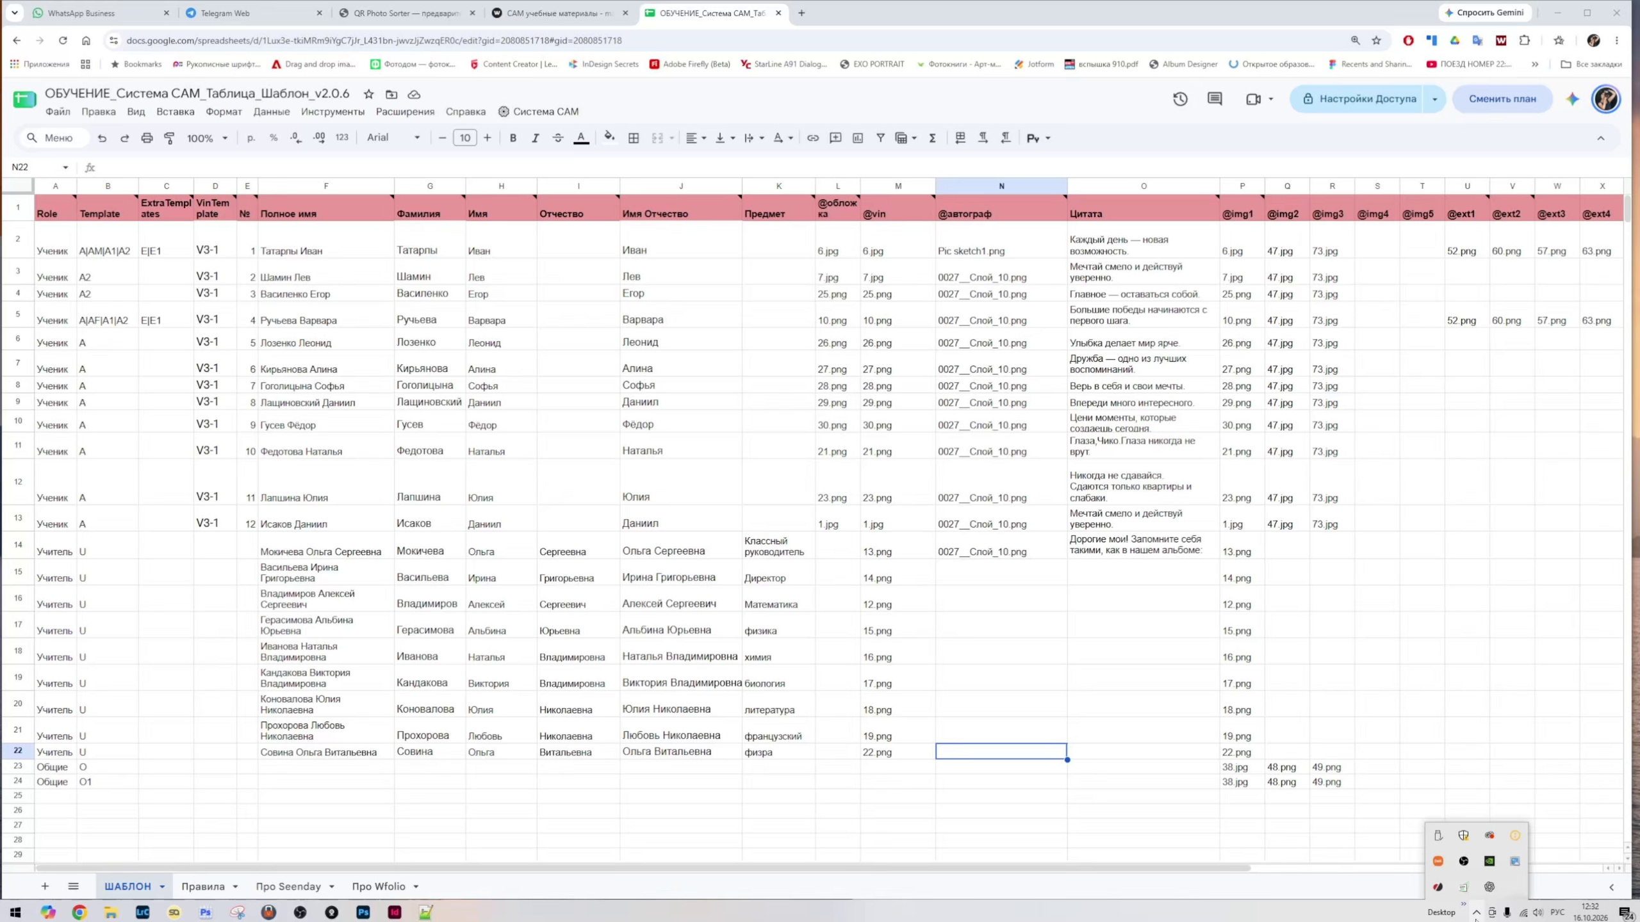Click the Сменить план button

tap(1502, 99)
